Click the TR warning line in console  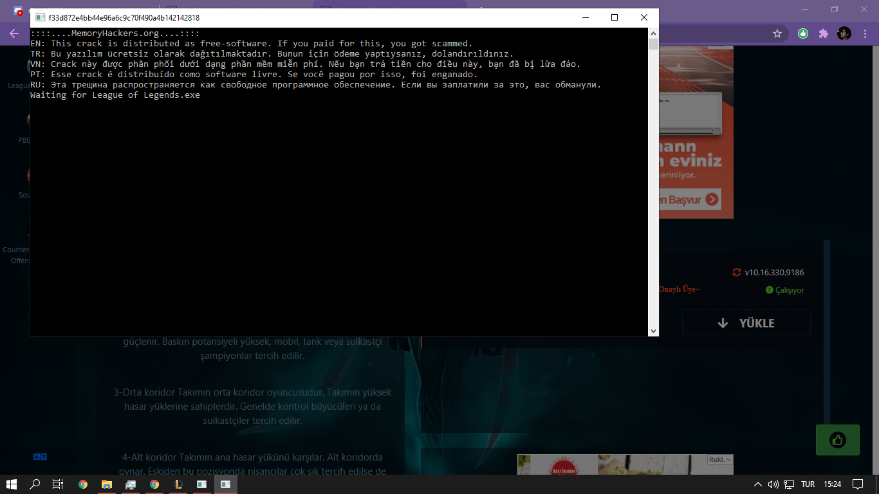pyautogui.click(x=272, y=54)
